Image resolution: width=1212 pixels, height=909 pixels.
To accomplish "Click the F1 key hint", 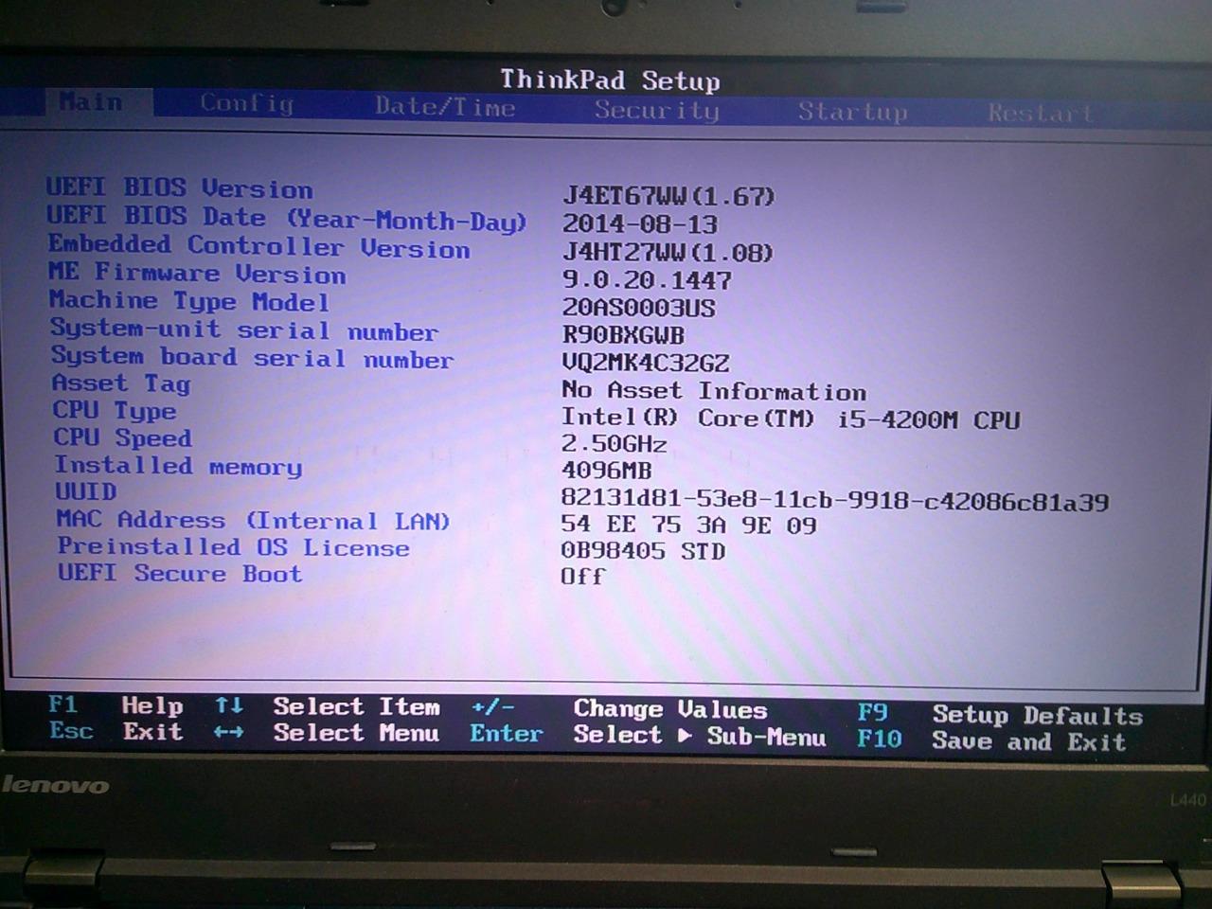I will 63,704.
